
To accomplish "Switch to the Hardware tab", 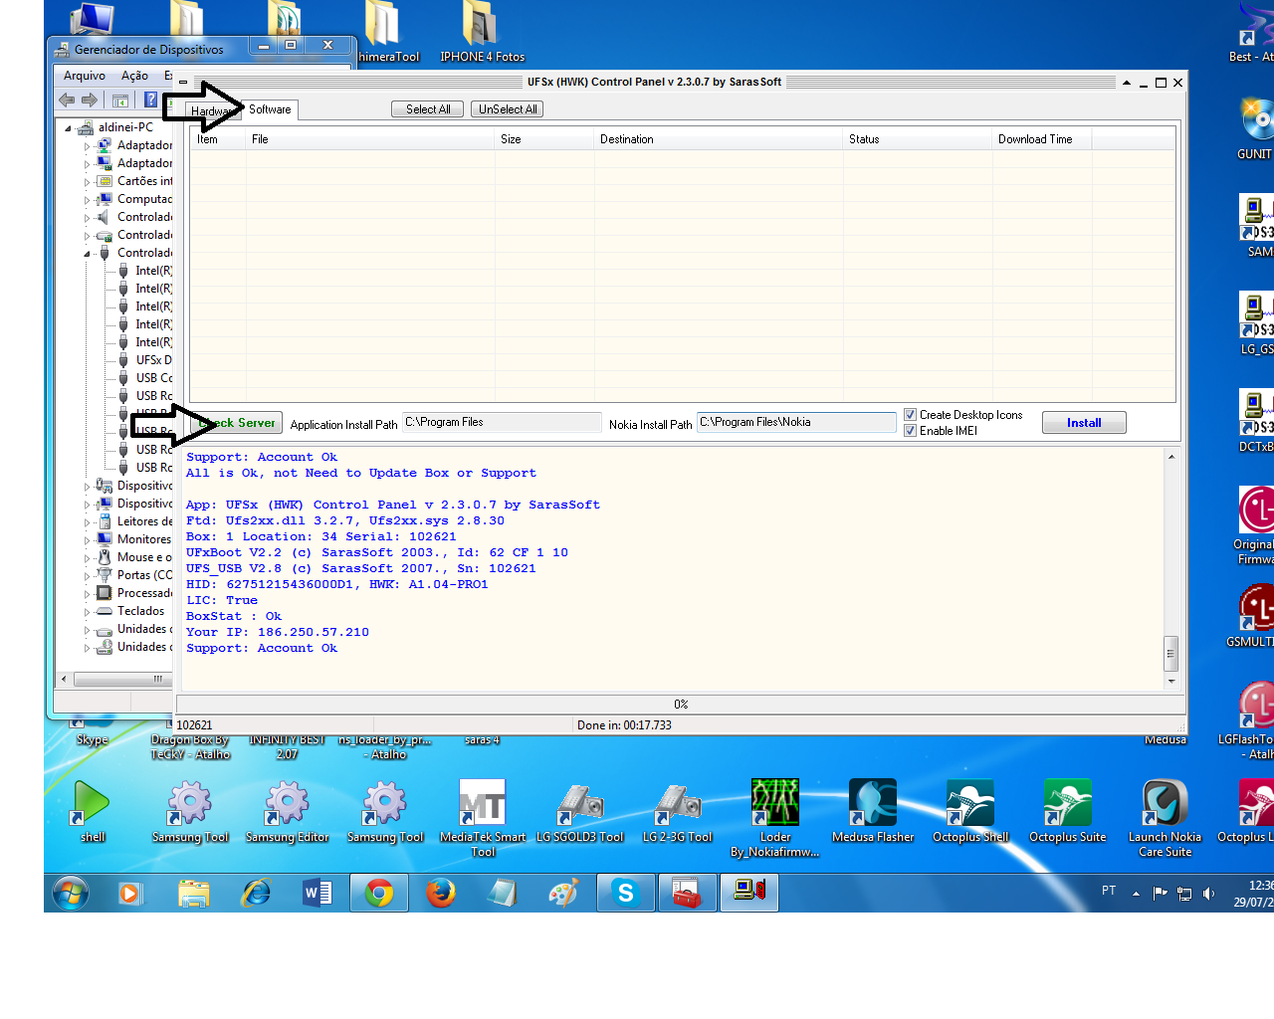I will point(211,111).
